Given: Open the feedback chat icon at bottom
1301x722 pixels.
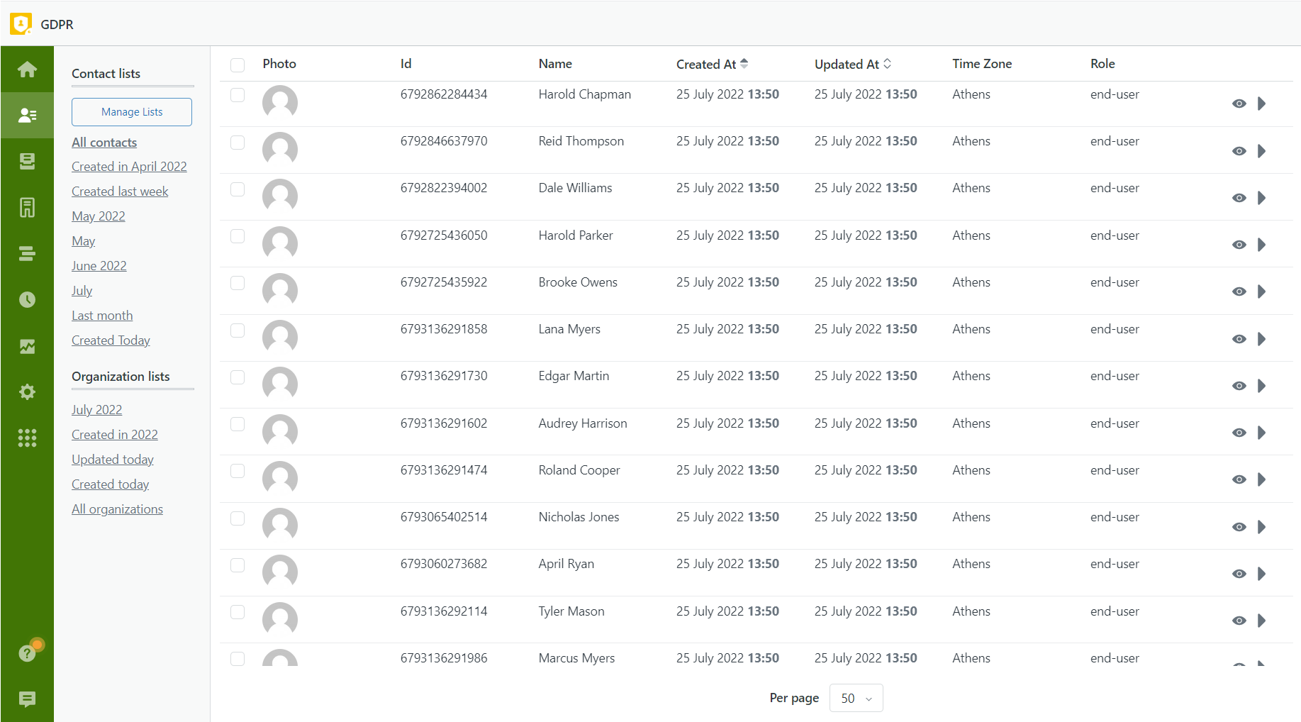Looking at the screenshot, I should point(27,699).
